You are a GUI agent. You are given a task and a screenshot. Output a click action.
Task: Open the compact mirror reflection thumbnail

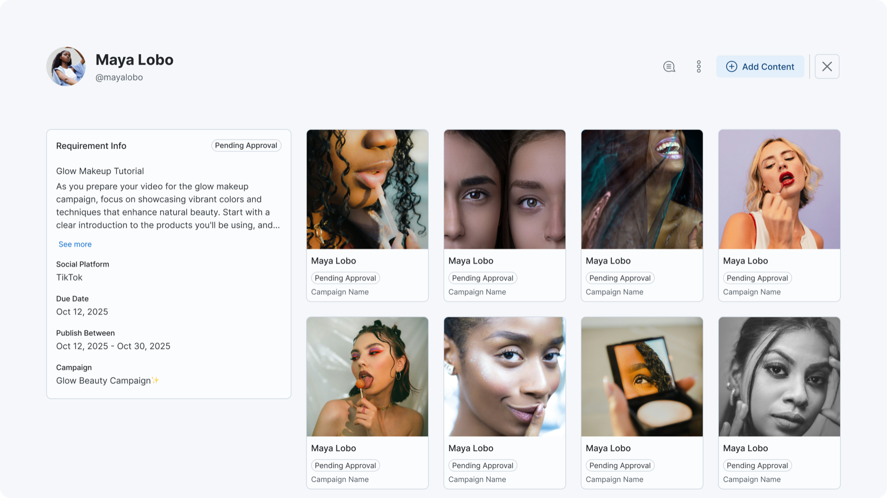tap(642, 377)
